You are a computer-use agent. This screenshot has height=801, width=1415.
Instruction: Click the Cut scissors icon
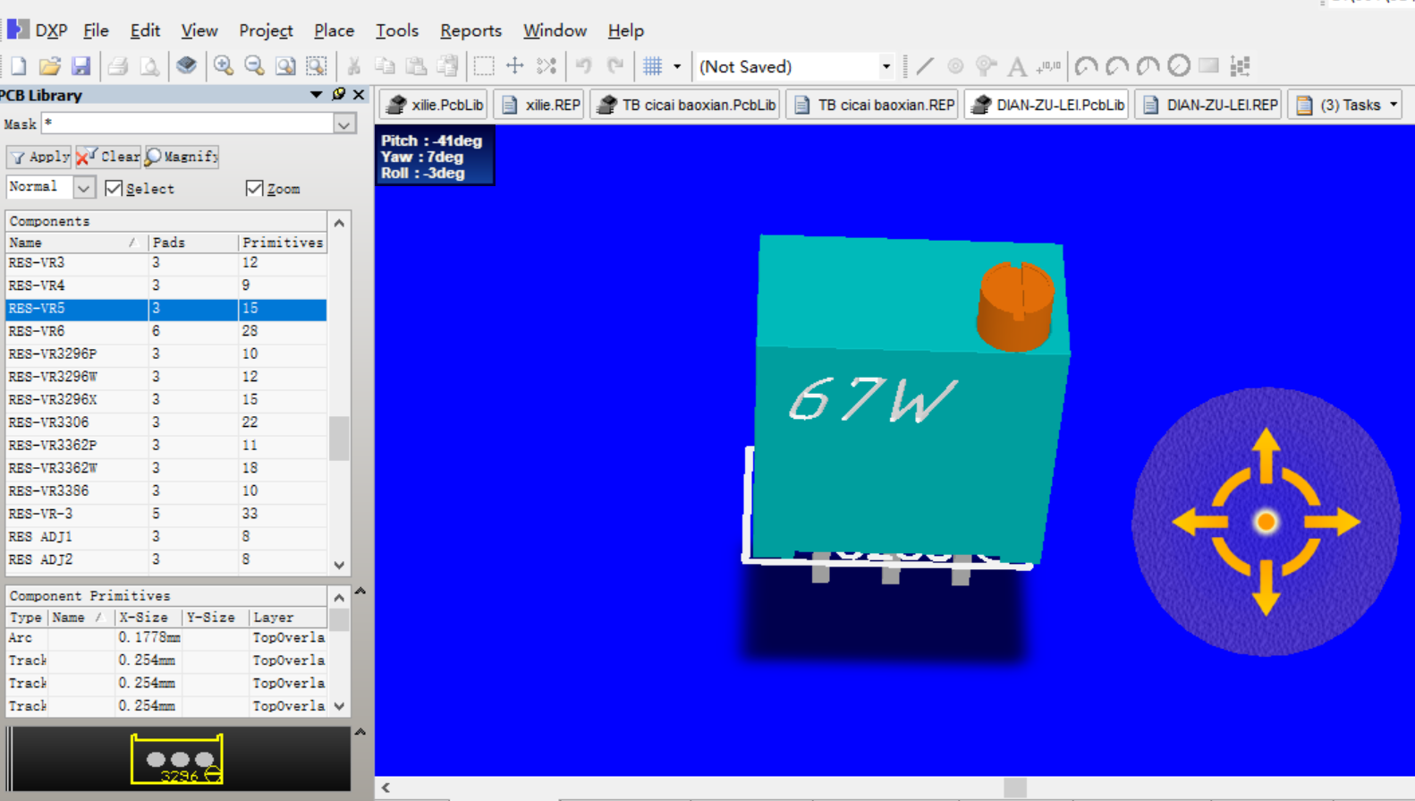pyautogui.click(x=354, y=66)
